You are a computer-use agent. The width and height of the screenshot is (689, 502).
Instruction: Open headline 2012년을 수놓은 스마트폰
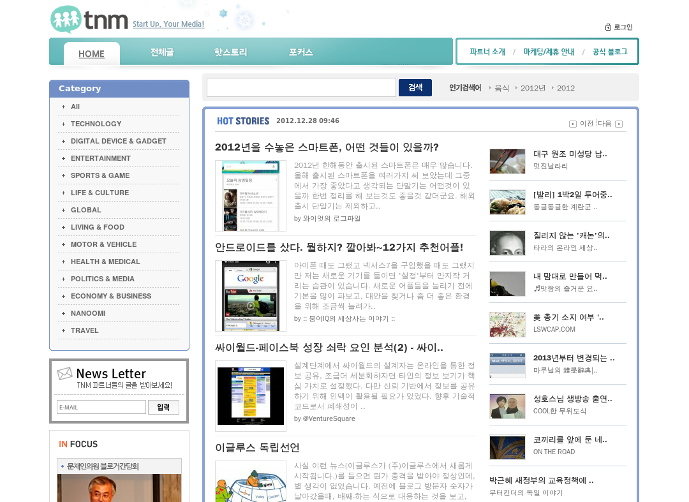pos(327,147)
